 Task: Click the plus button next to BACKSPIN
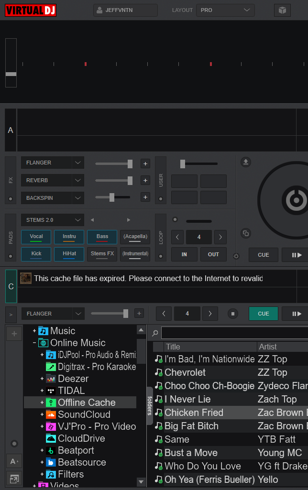tap(145, 197)
